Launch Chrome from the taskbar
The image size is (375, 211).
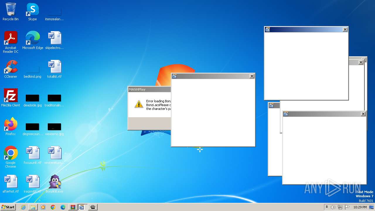click(x=53, y=207)
